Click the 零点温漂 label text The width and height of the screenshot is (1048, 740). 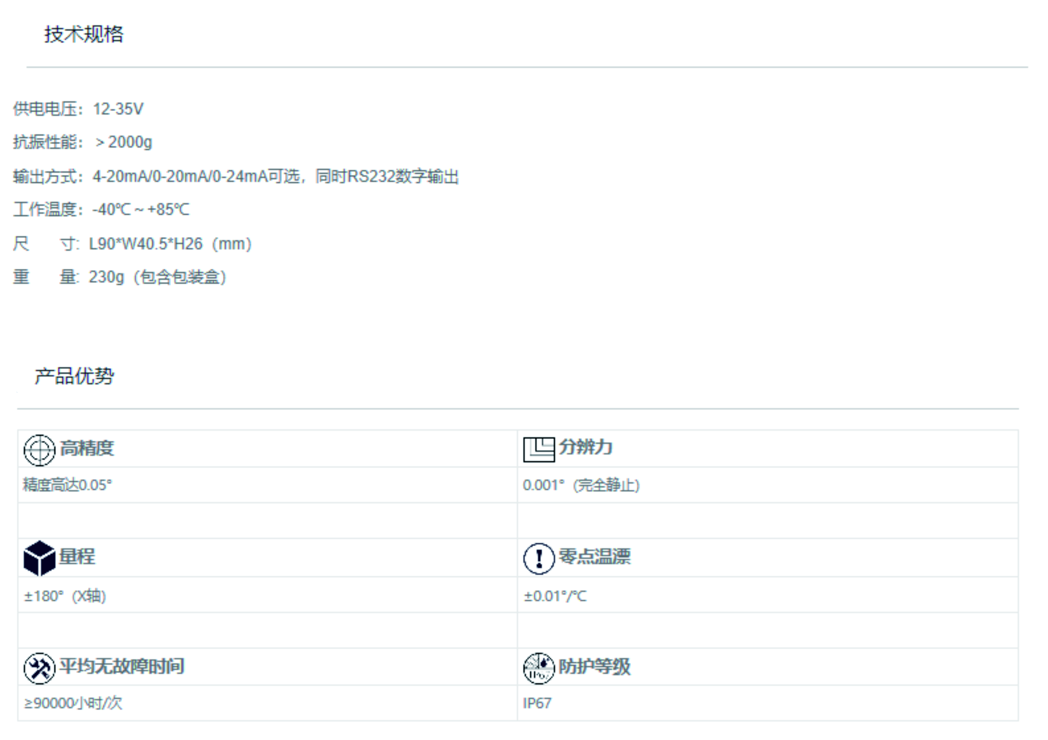(x=594, y=556)
